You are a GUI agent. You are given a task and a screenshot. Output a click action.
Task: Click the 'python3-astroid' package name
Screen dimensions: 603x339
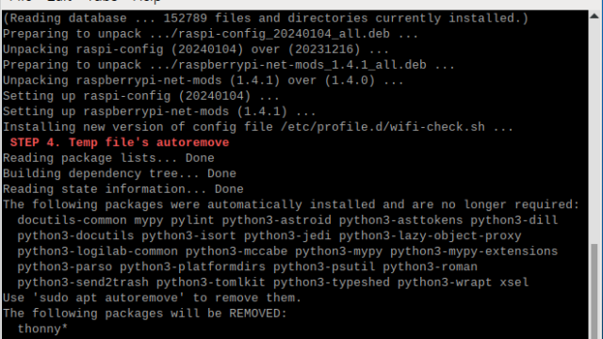tap(276, 220)
